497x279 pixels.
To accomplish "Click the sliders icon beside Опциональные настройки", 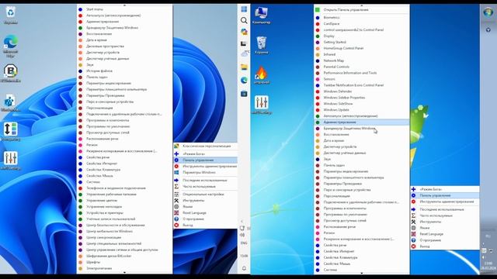I will click(x=176, y=195).
